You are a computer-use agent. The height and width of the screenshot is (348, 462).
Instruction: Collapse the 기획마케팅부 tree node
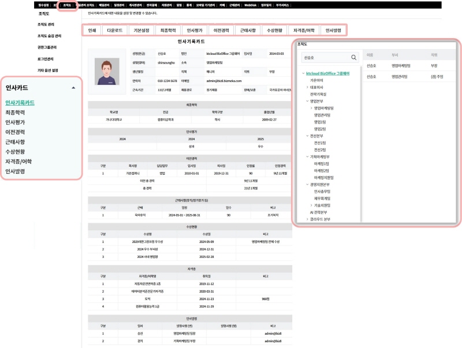[308, 156]
